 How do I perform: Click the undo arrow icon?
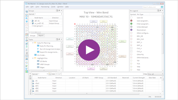(27, 28)
